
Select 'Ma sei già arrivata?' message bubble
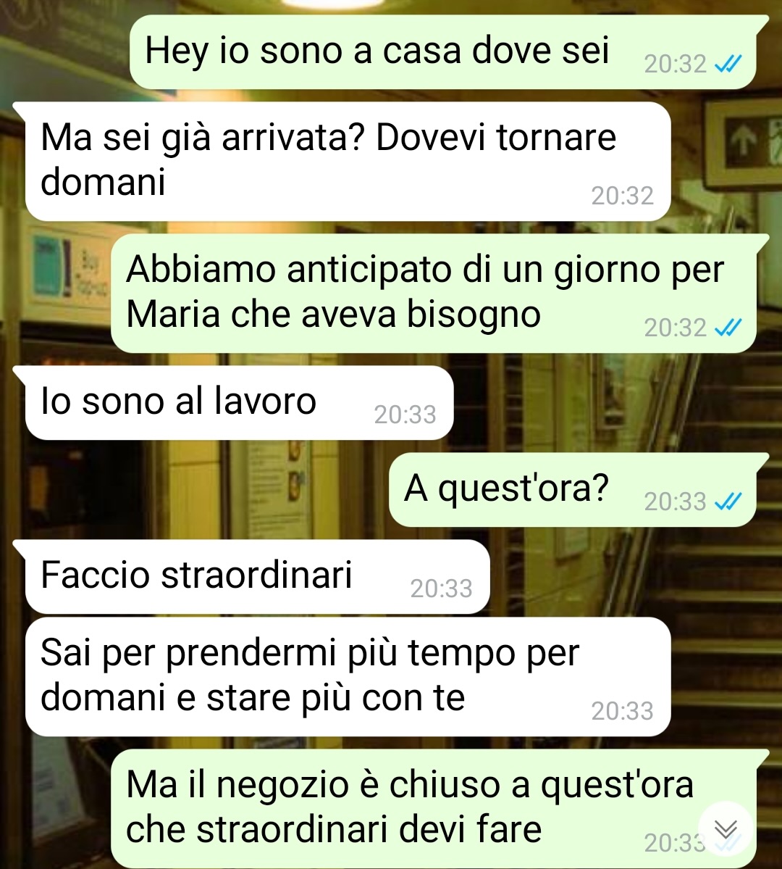348,162
